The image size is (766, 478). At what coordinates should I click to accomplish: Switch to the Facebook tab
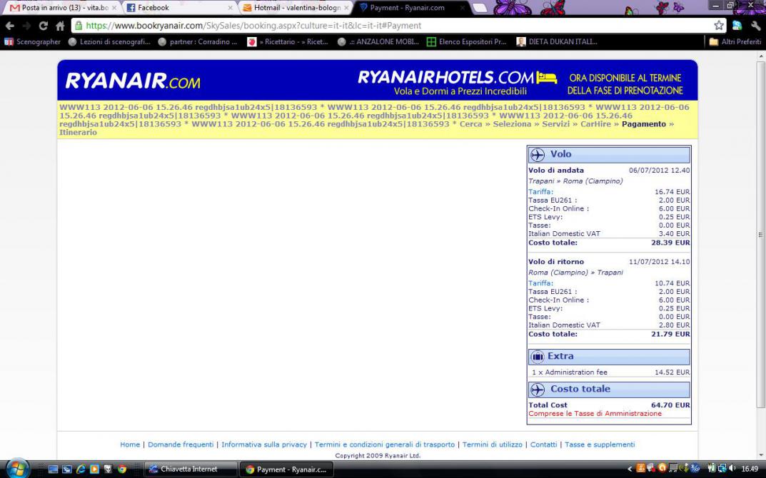tap(178, 8)
